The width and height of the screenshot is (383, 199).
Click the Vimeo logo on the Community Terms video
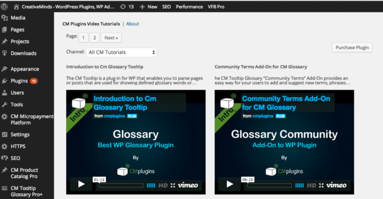click(336, 185)
